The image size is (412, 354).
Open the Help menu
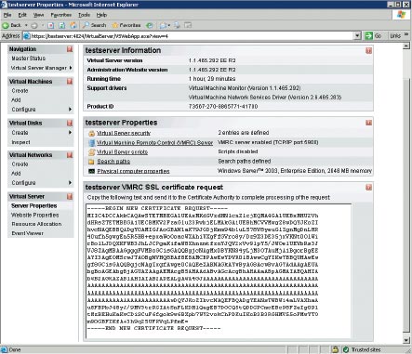(x=101, y=15)
